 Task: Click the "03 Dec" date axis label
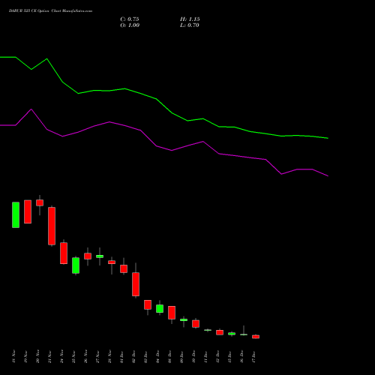click(145, 357)
